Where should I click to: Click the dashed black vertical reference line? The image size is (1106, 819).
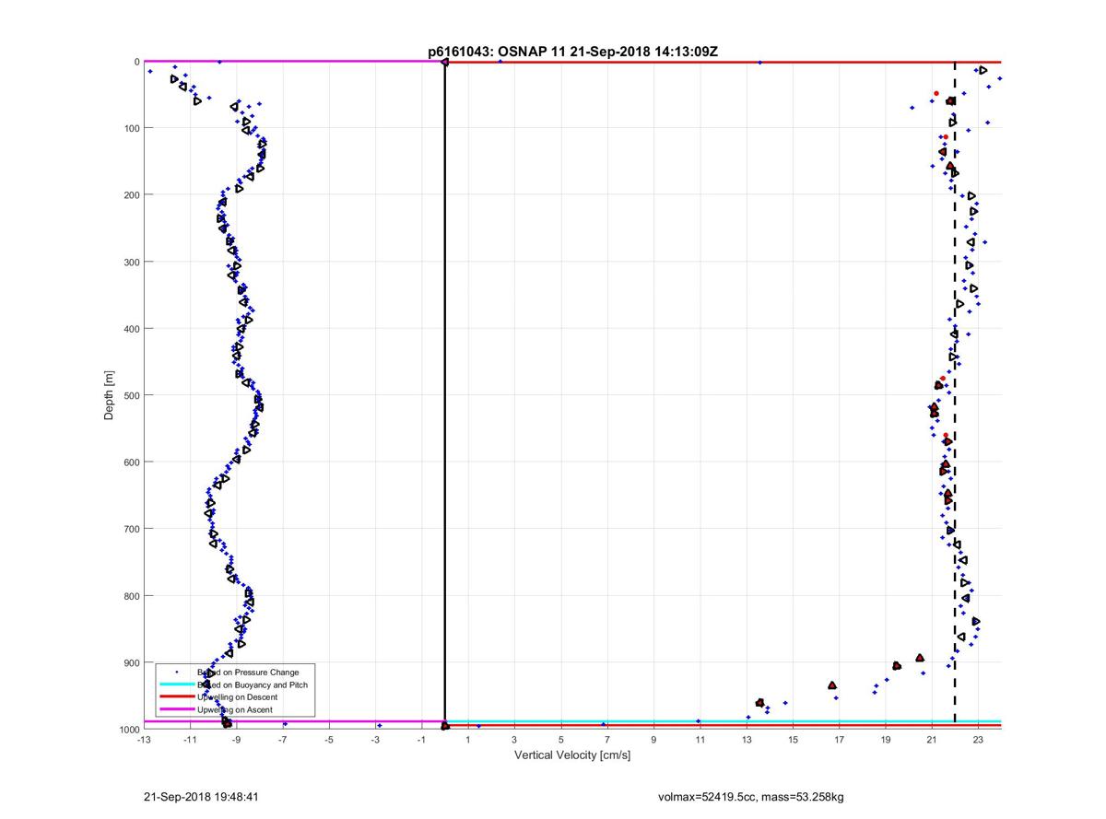(x=955, y=395)
